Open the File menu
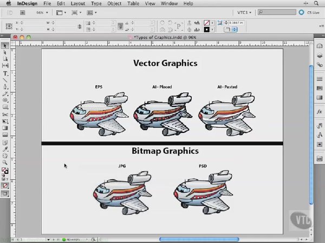Image resolution: width=325 pixels, height=243 pixels. (x=47, y=3)
